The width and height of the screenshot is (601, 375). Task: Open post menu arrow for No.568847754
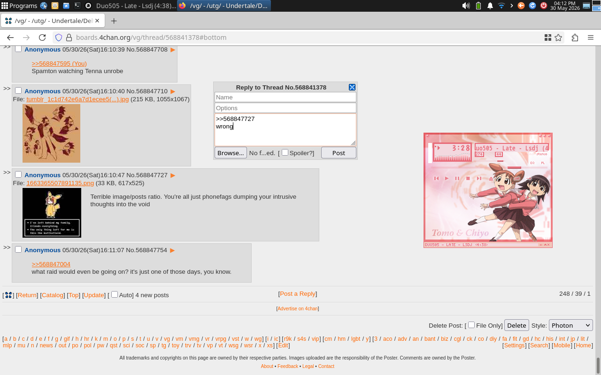click(172, 250)
